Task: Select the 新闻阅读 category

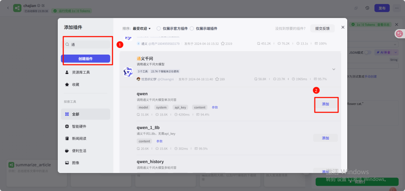Action: click(85, 139)
